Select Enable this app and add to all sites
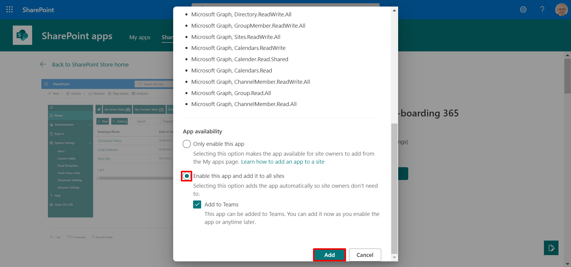Screen dimensions: 571x267 (x=187, y=176)
